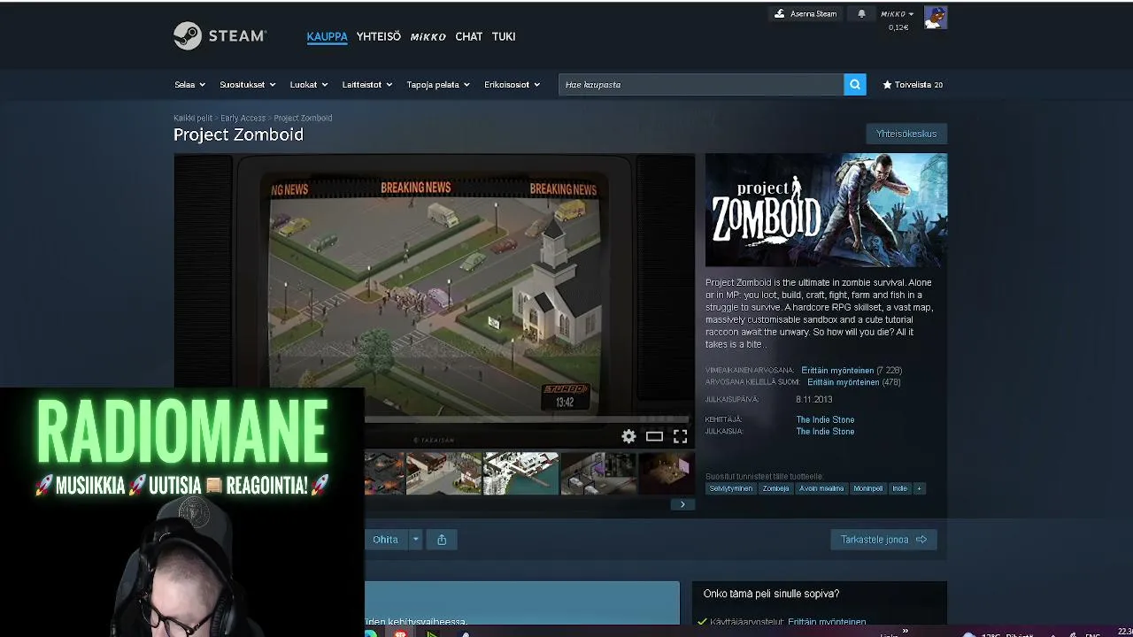This screenshot has width=1133, height=637.
Task: Select the Indie tag
Action: coord(899,488)
